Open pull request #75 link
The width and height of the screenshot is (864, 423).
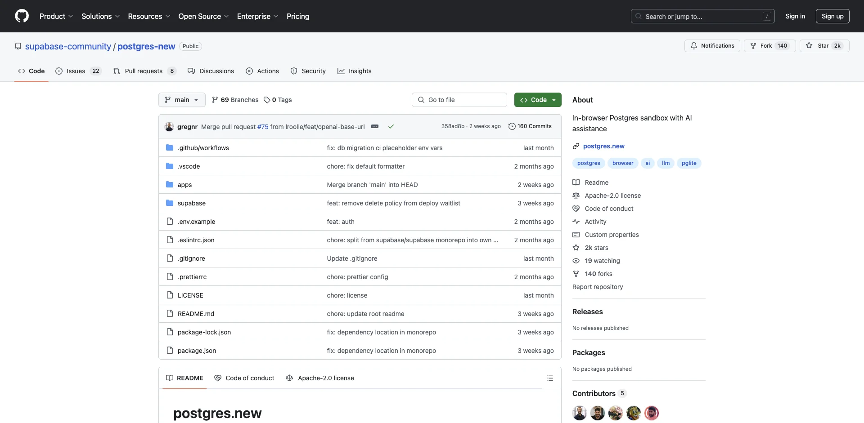pos(263,127)
